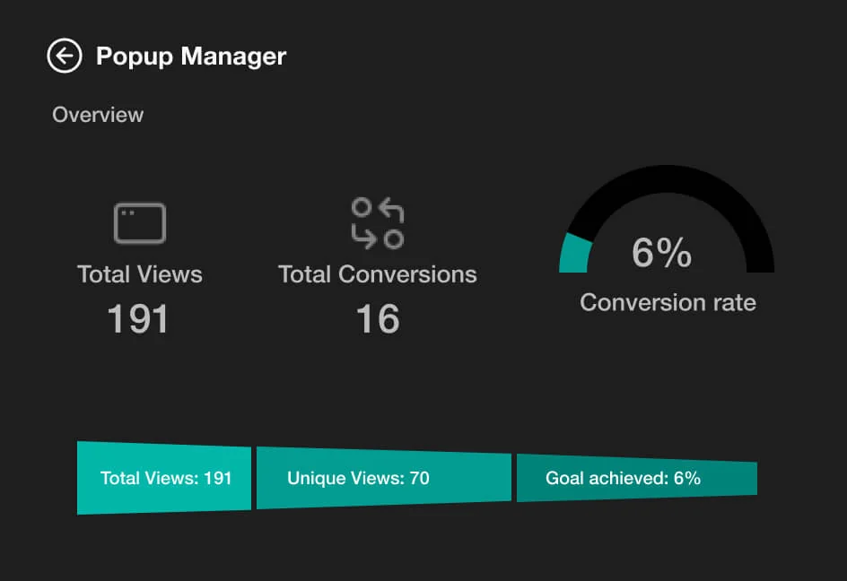
Task: Click the Total Views label
Action: [140, 274]
